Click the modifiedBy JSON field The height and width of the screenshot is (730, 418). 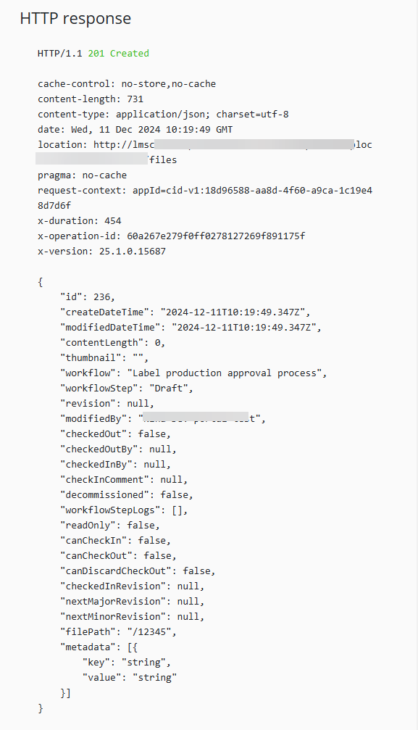[163, 419]
